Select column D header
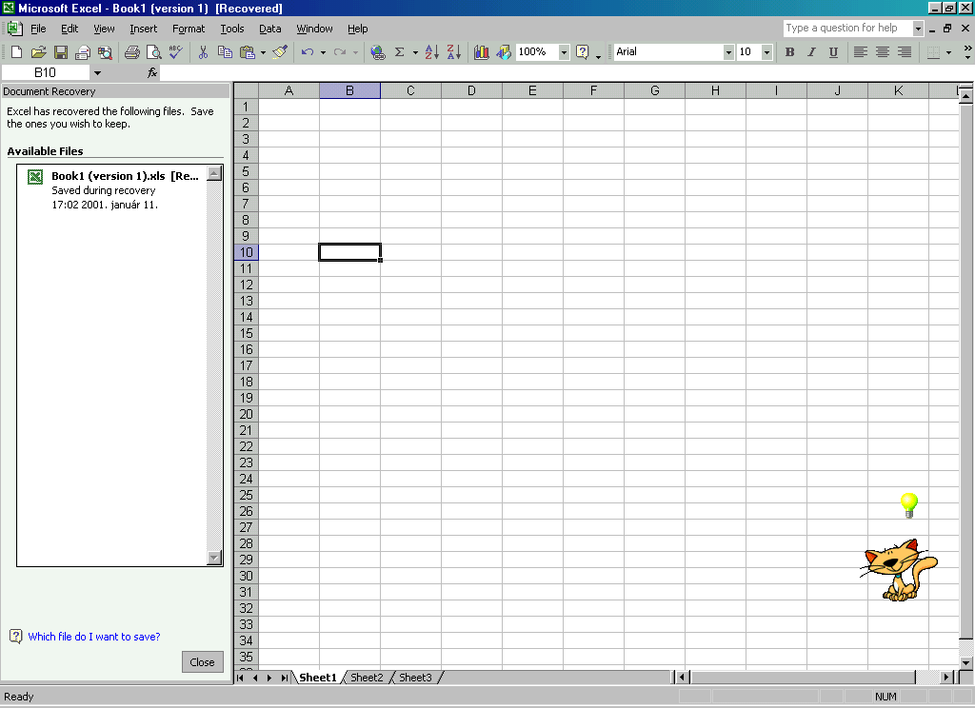Image resolution: width=975 pixels, height=708 pixels. coord(471,90)
